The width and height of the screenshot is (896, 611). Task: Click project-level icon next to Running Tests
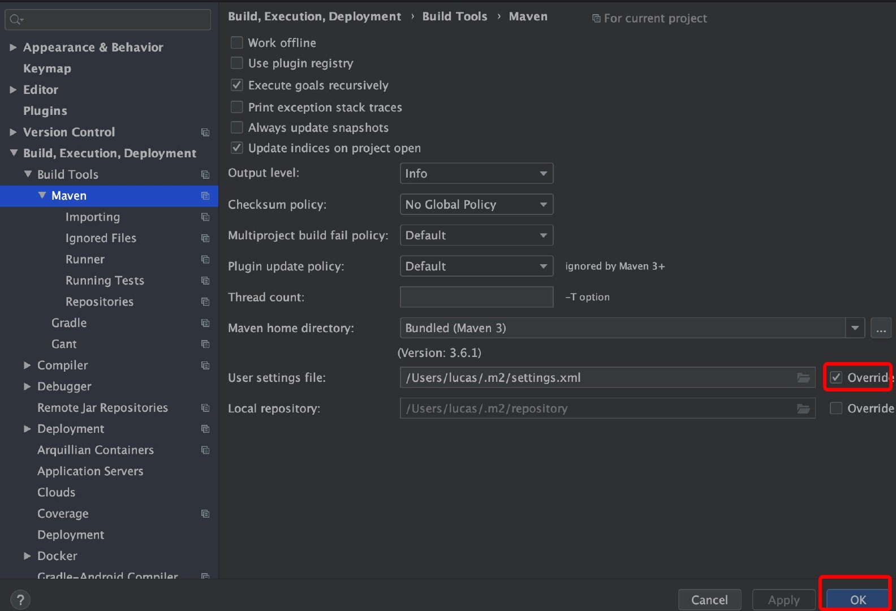coord(205,281)
